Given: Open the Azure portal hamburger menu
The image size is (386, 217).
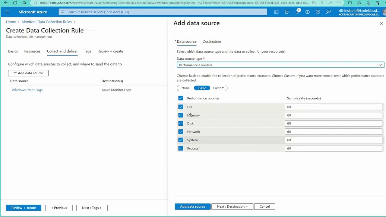Looking at the screenshot, I should (7, 12).
